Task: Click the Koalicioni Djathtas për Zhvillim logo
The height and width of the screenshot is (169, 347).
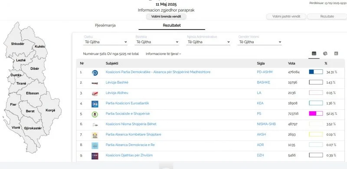Action: coord(95,156)
